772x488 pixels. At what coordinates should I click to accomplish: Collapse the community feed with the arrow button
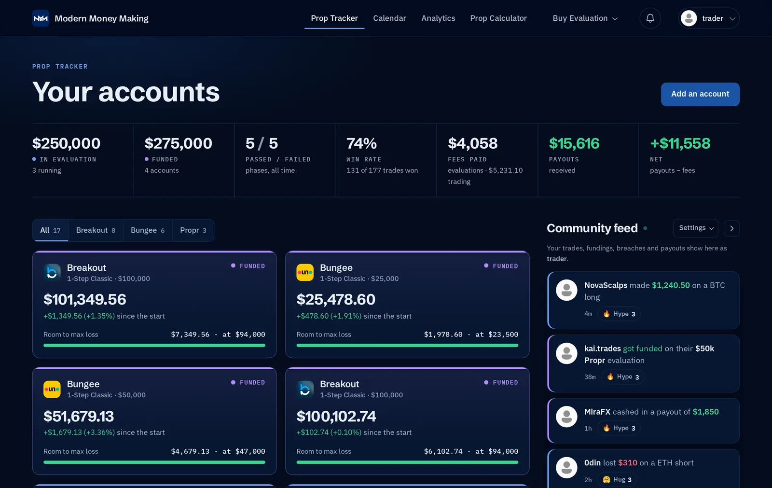pos(731,228)
